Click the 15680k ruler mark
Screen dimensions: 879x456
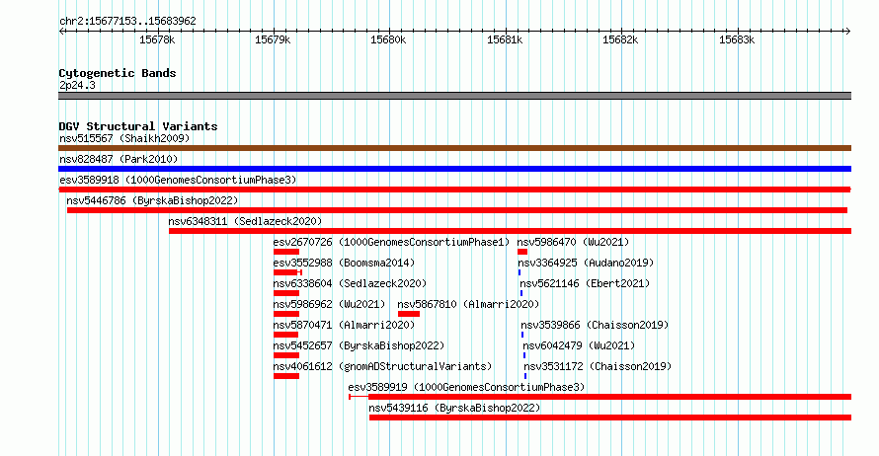point(388,39)
